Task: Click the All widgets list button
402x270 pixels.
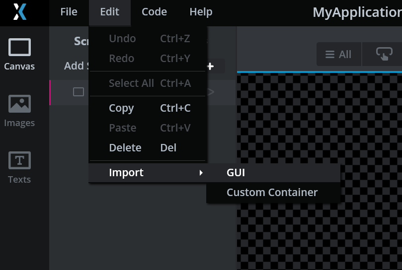Action: 338,54
